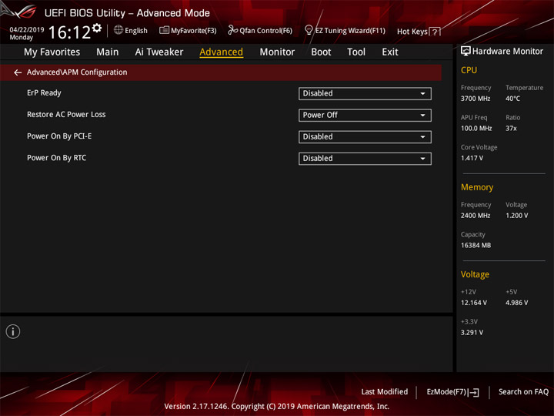Switch to the Tool tab

[x=356, y=52]
